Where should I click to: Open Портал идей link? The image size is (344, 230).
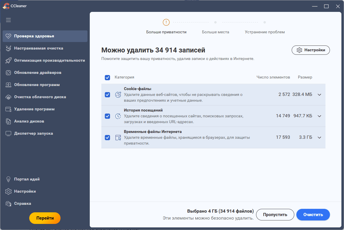45,179
